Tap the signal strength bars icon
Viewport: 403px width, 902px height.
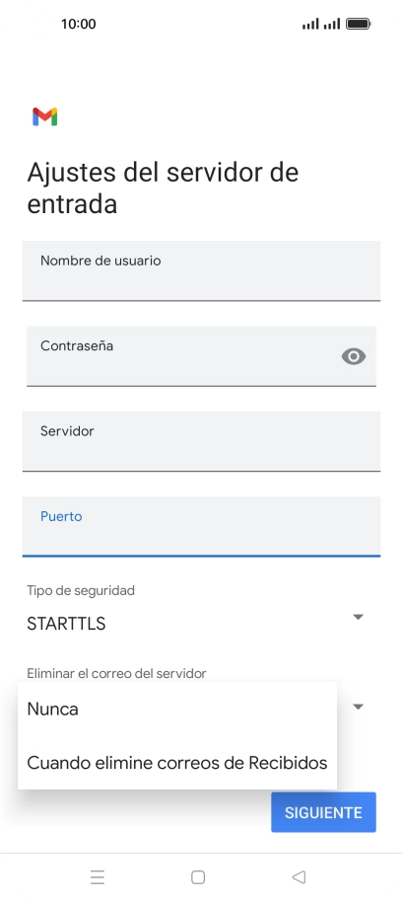click(x=321, y=24)
